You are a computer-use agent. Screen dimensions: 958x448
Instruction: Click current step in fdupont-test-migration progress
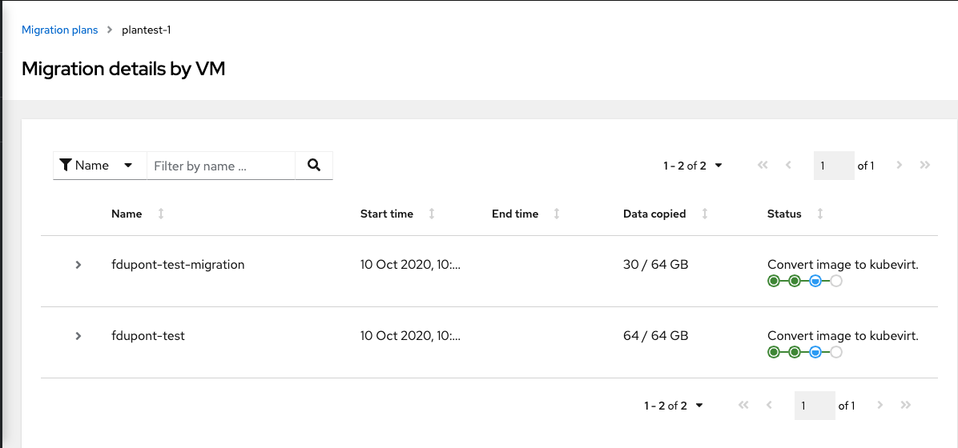(815, 281)
